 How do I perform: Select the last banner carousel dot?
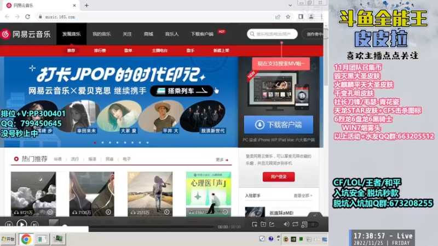tap(147, 143)
